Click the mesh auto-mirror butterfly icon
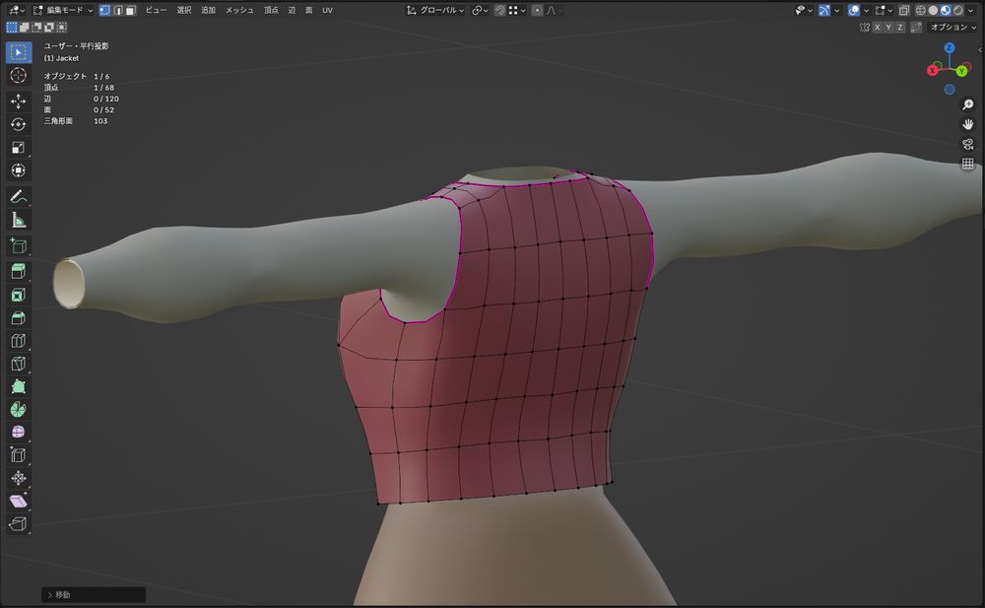 pyautogui.click(x=865, y=27)
